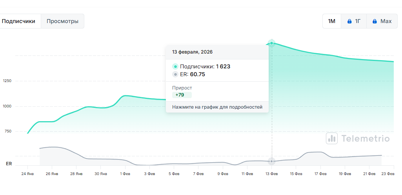The image size is (402, 195).
Task: Click the teal subscribers point on the line
Action: tap(271, 43)
